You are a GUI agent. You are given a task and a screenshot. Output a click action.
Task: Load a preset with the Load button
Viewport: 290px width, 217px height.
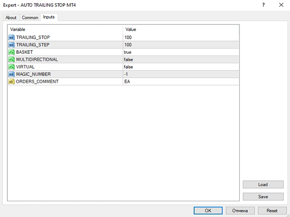263,184
